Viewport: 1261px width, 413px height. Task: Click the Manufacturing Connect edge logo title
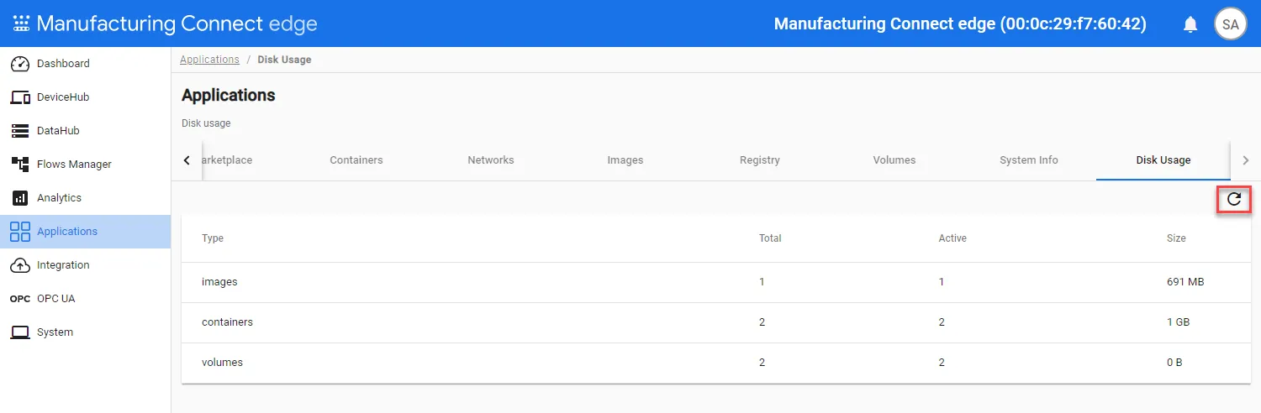[x=177, y=24]
